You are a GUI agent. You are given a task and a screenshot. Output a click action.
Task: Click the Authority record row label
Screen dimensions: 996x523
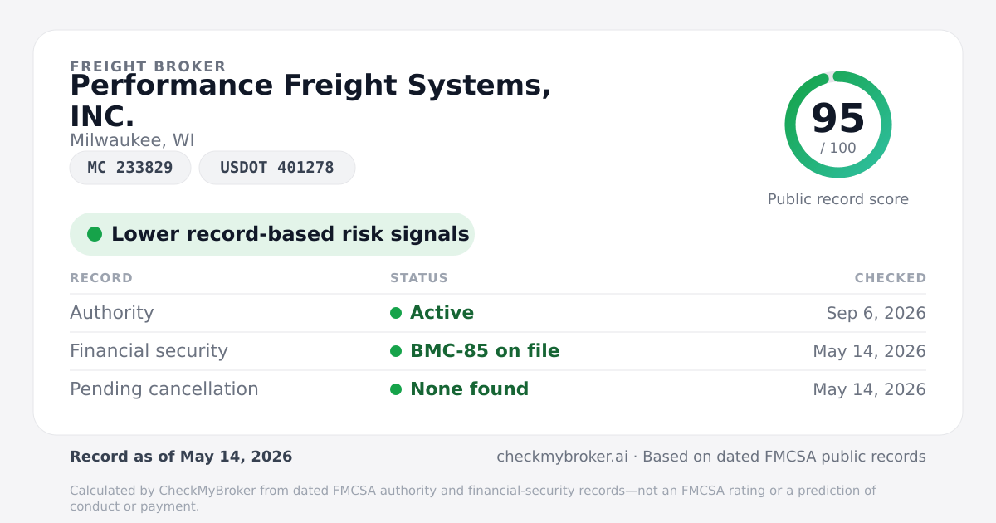click(x=112, y=313)
